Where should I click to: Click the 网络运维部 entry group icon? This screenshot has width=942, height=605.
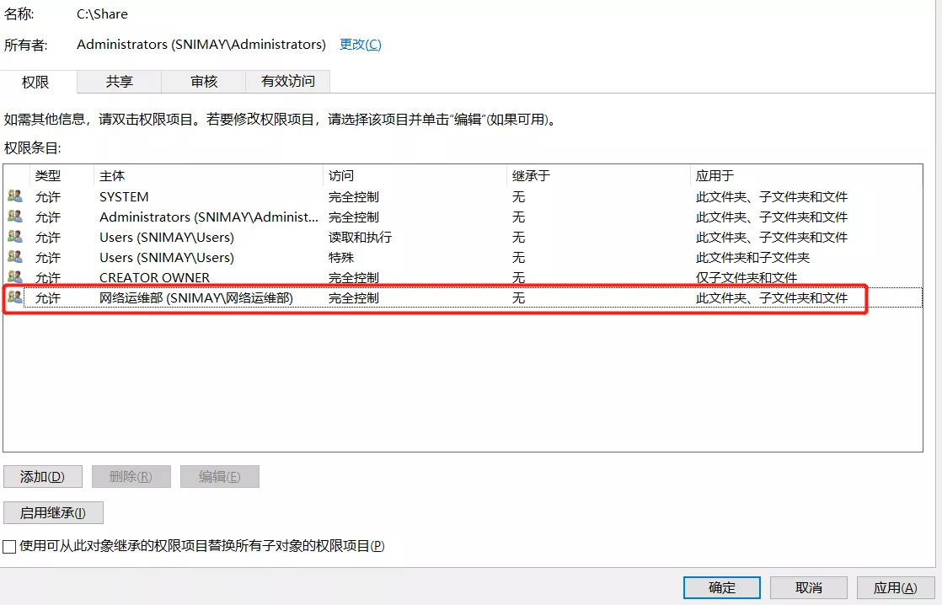pyautogui.click(x=14, y=297)
